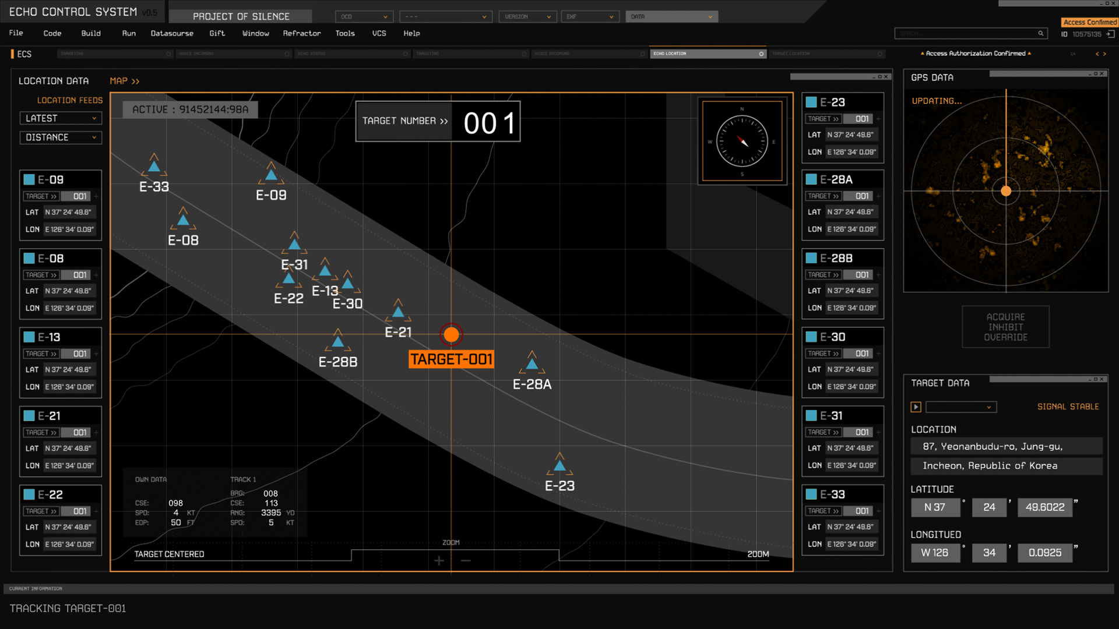Open the Refractor menu
The width and height of the screenshot is (1119, 629).
pyautogui.click(x=301, y=33)
